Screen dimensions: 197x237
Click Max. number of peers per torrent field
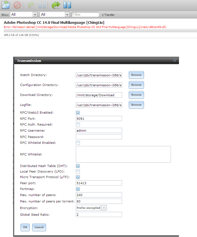point(99,201)
